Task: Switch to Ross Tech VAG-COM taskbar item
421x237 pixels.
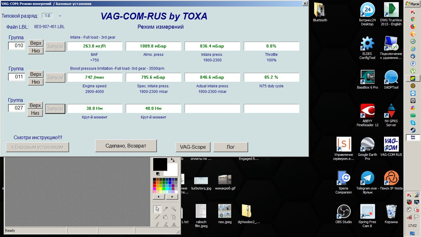Action: point(413,138)
